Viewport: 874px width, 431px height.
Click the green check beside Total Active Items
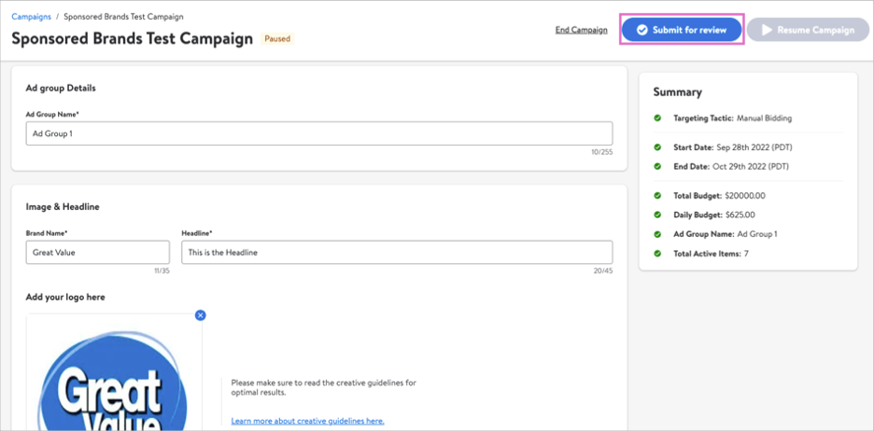tap(657, 254)
